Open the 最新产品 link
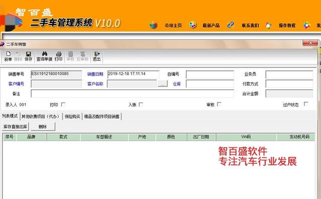This screenshot has width=321, height=199. [x=211, y=26]
